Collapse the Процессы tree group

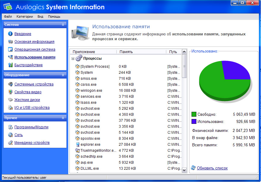click(73, 58)
